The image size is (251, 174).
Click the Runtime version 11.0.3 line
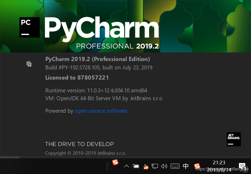[96, 91]
